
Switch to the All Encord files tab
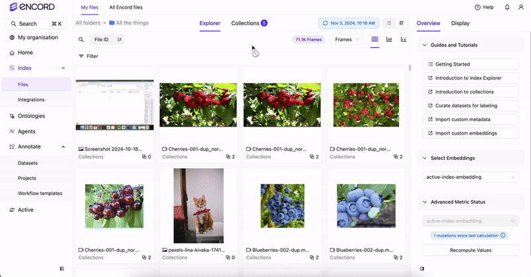125,7
